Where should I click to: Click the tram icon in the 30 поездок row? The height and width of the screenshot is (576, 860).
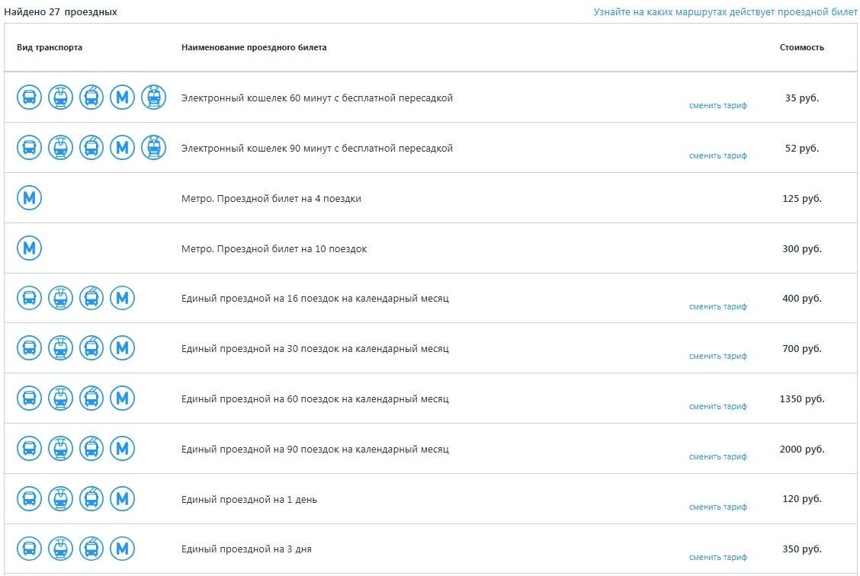coord(60,348)
